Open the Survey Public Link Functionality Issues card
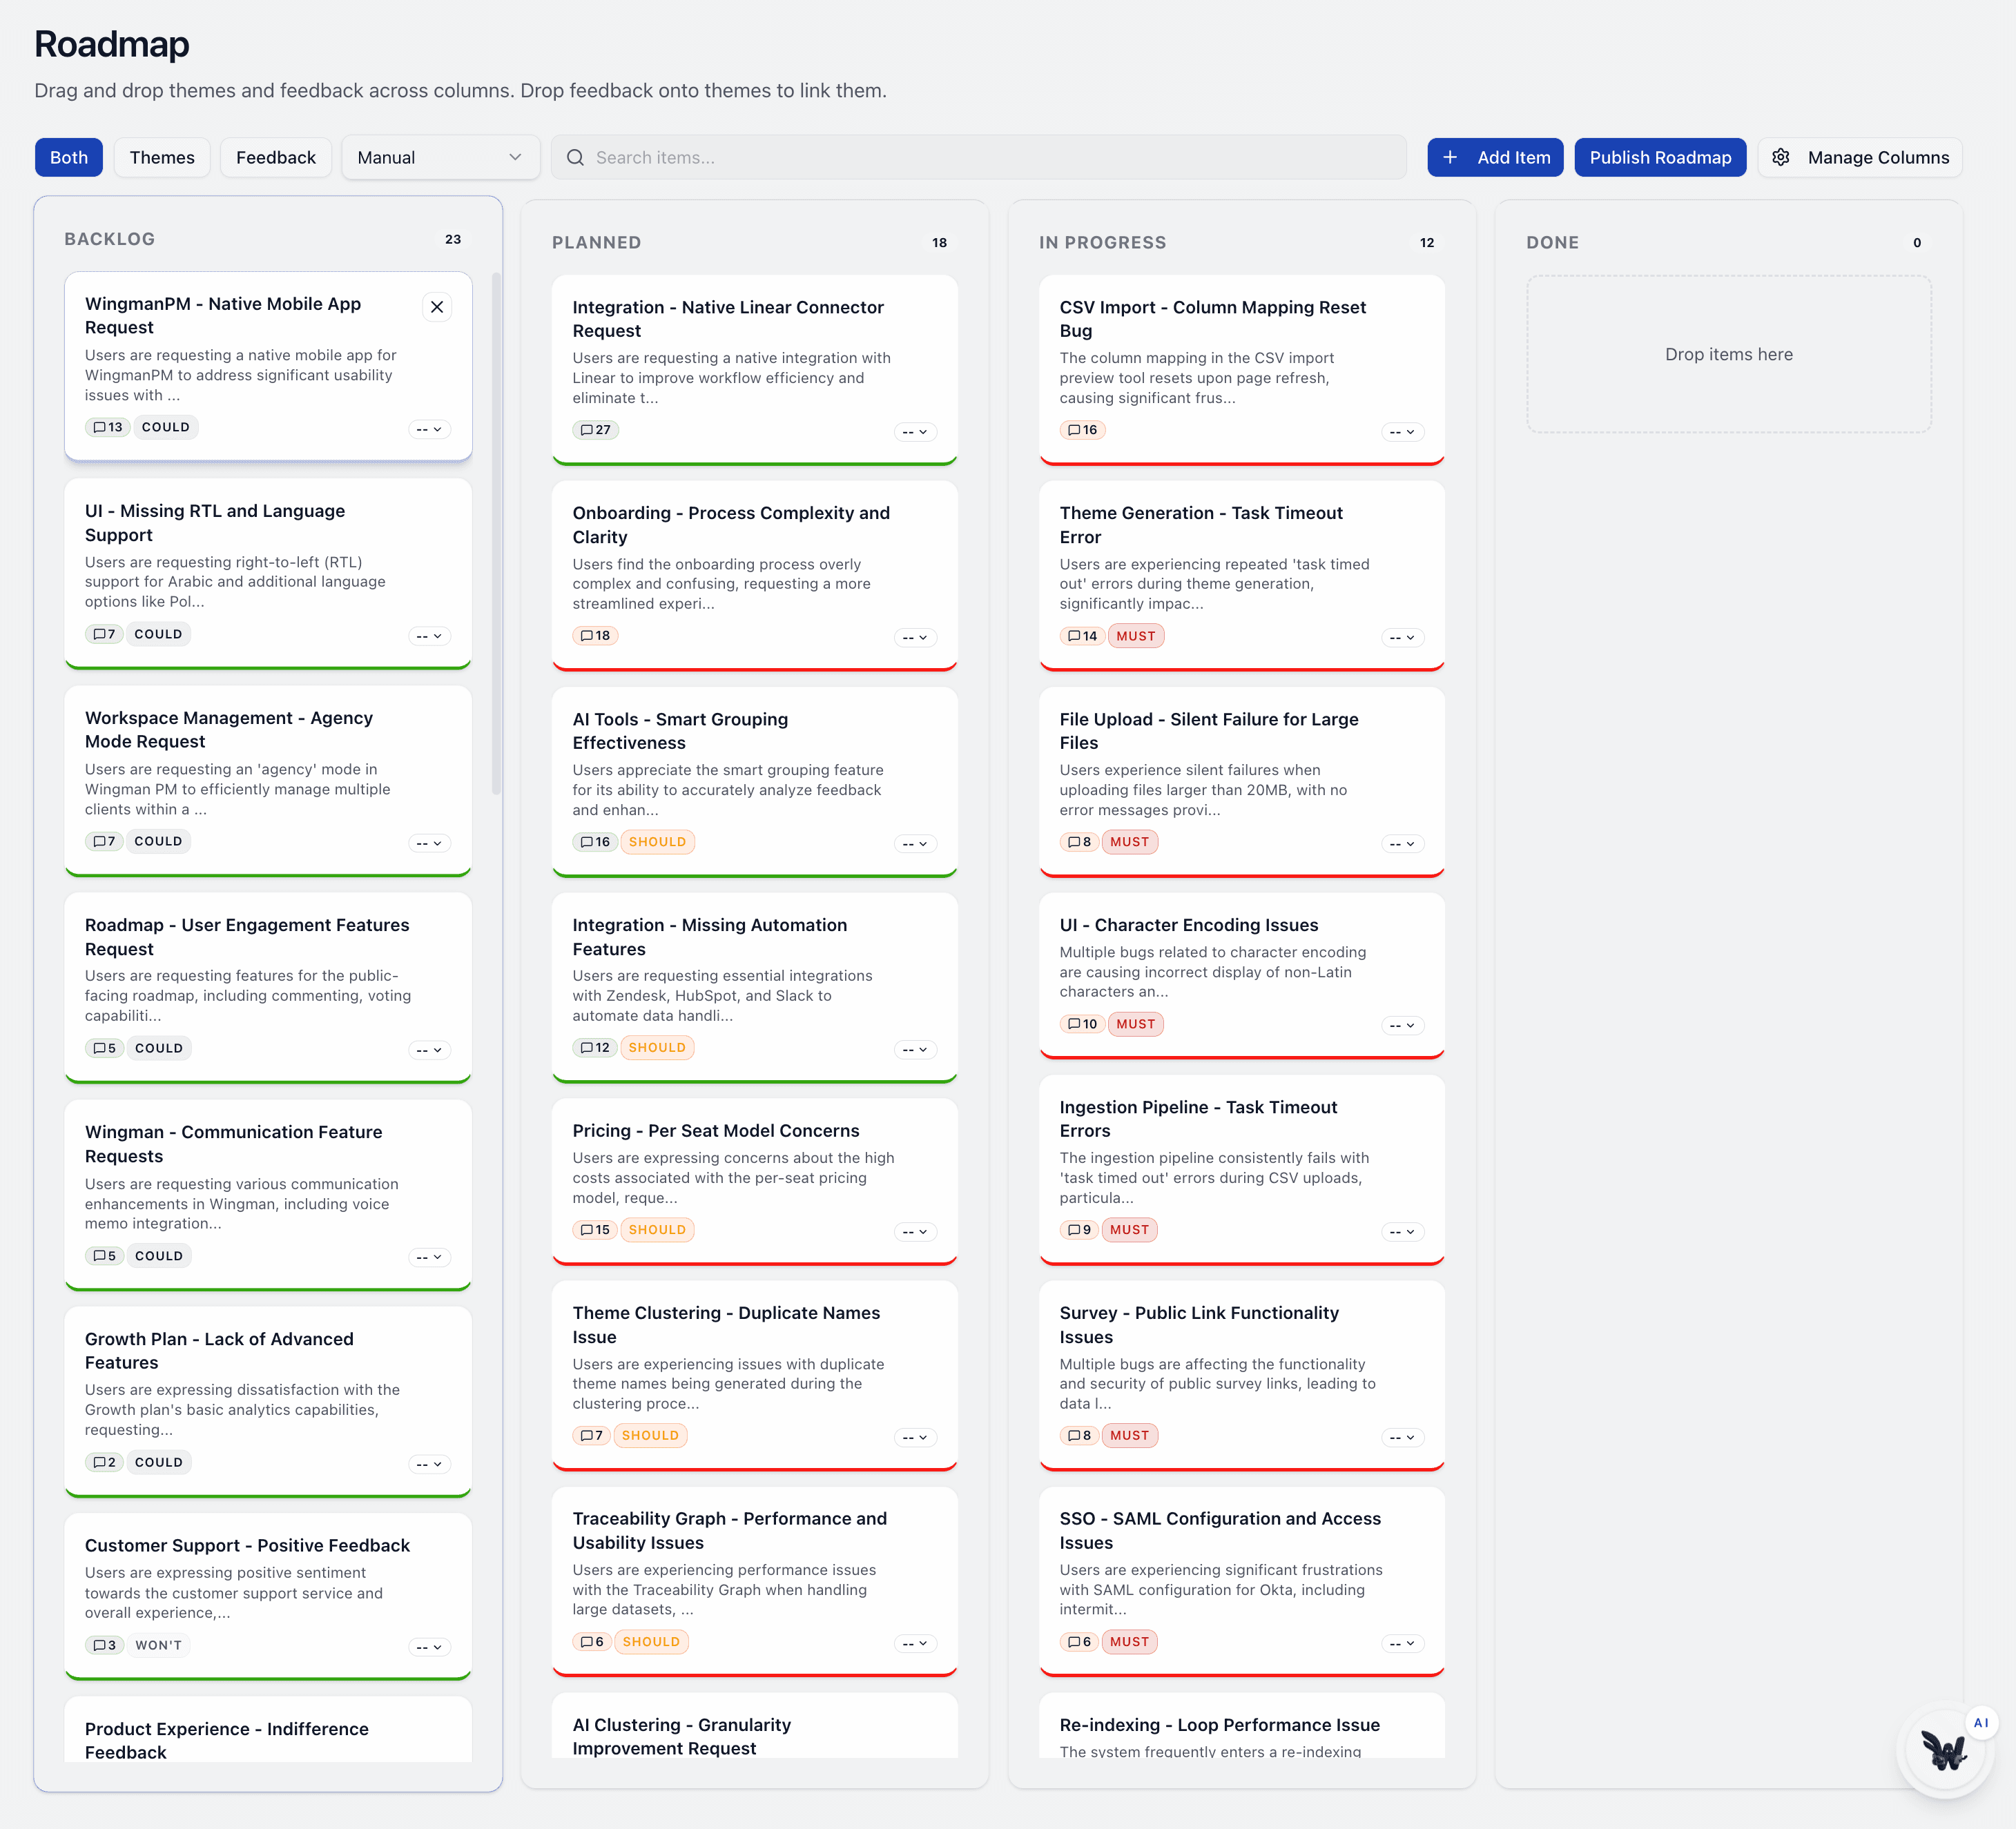This screenshot has height=1829, width=2016. pos(1242,1376)
